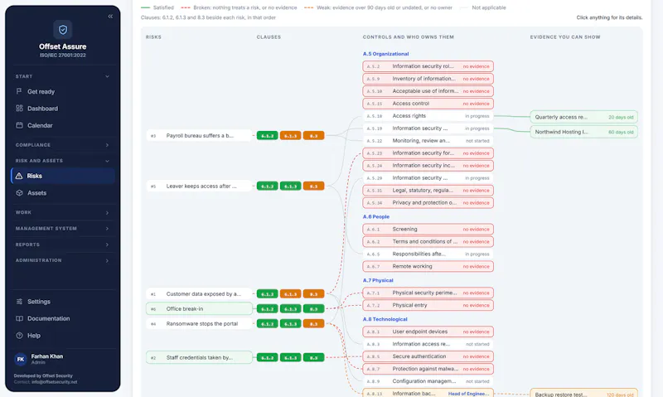Open control A.8.1 User endpoint devices
The image size is (663, 397).
pos(428,332)
